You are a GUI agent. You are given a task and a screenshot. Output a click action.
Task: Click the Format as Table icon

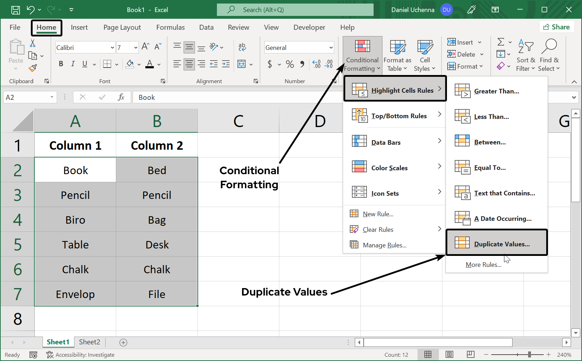coord(397,55)
